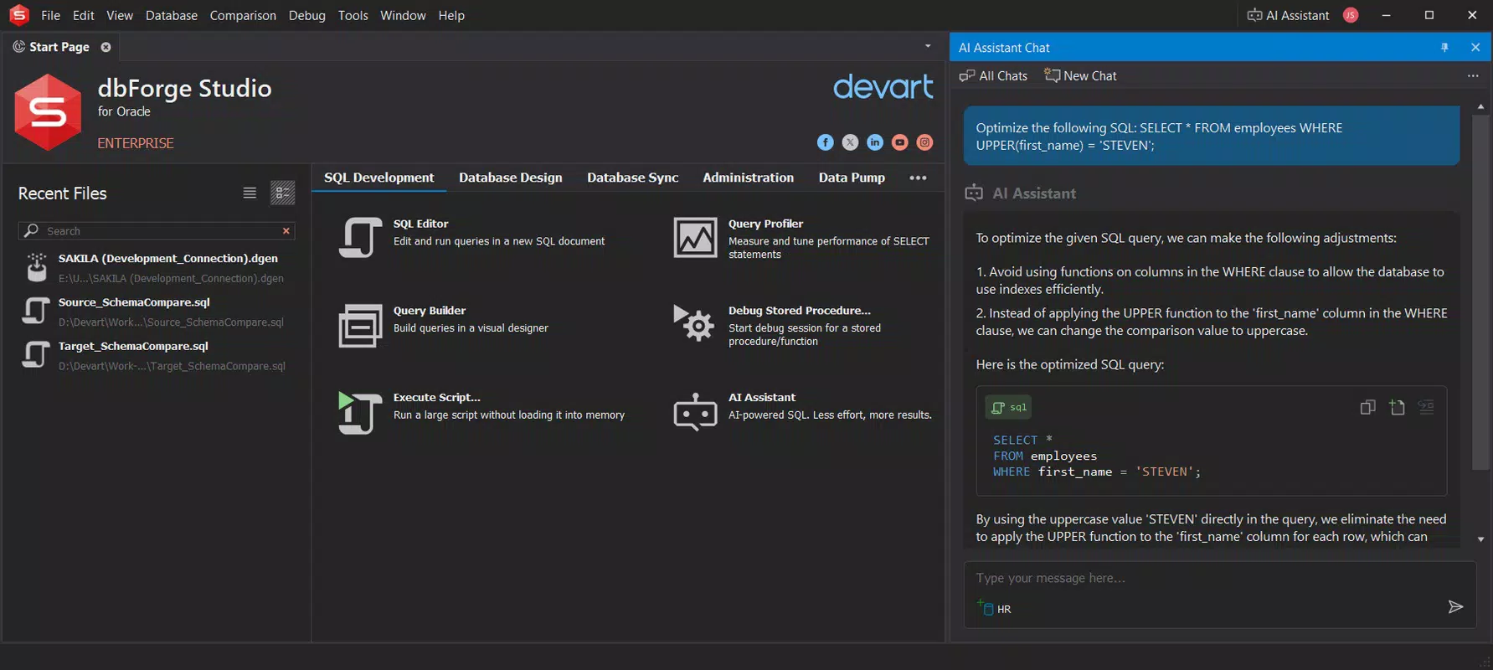Open the Query Builder designer
1493x670 pixels.
pyautogui.click(x=444, y=325)
